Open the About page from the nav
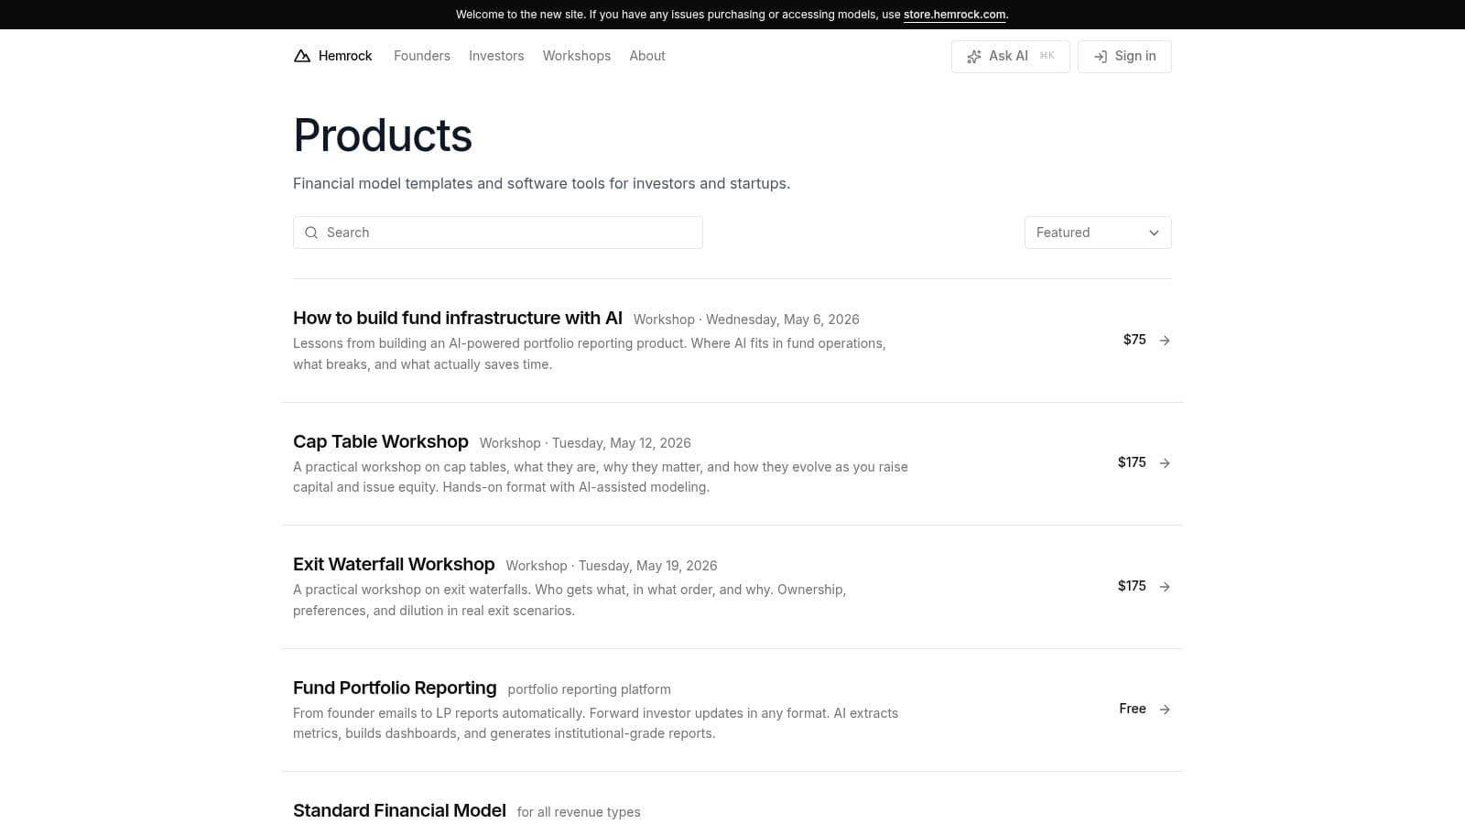 pyautogui.click(x=647, y=56)
